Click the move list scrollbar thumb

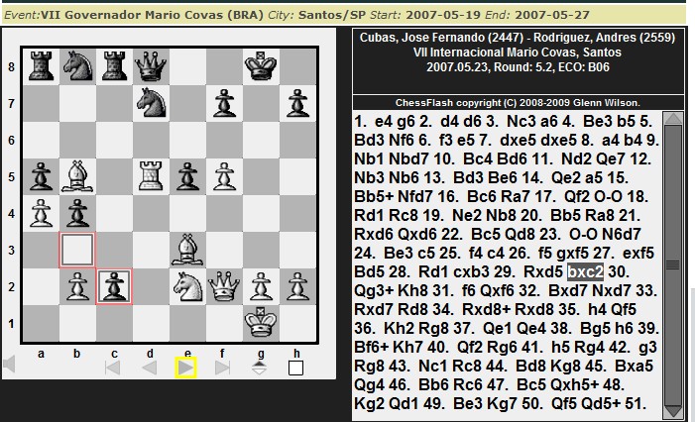(672, 263)
